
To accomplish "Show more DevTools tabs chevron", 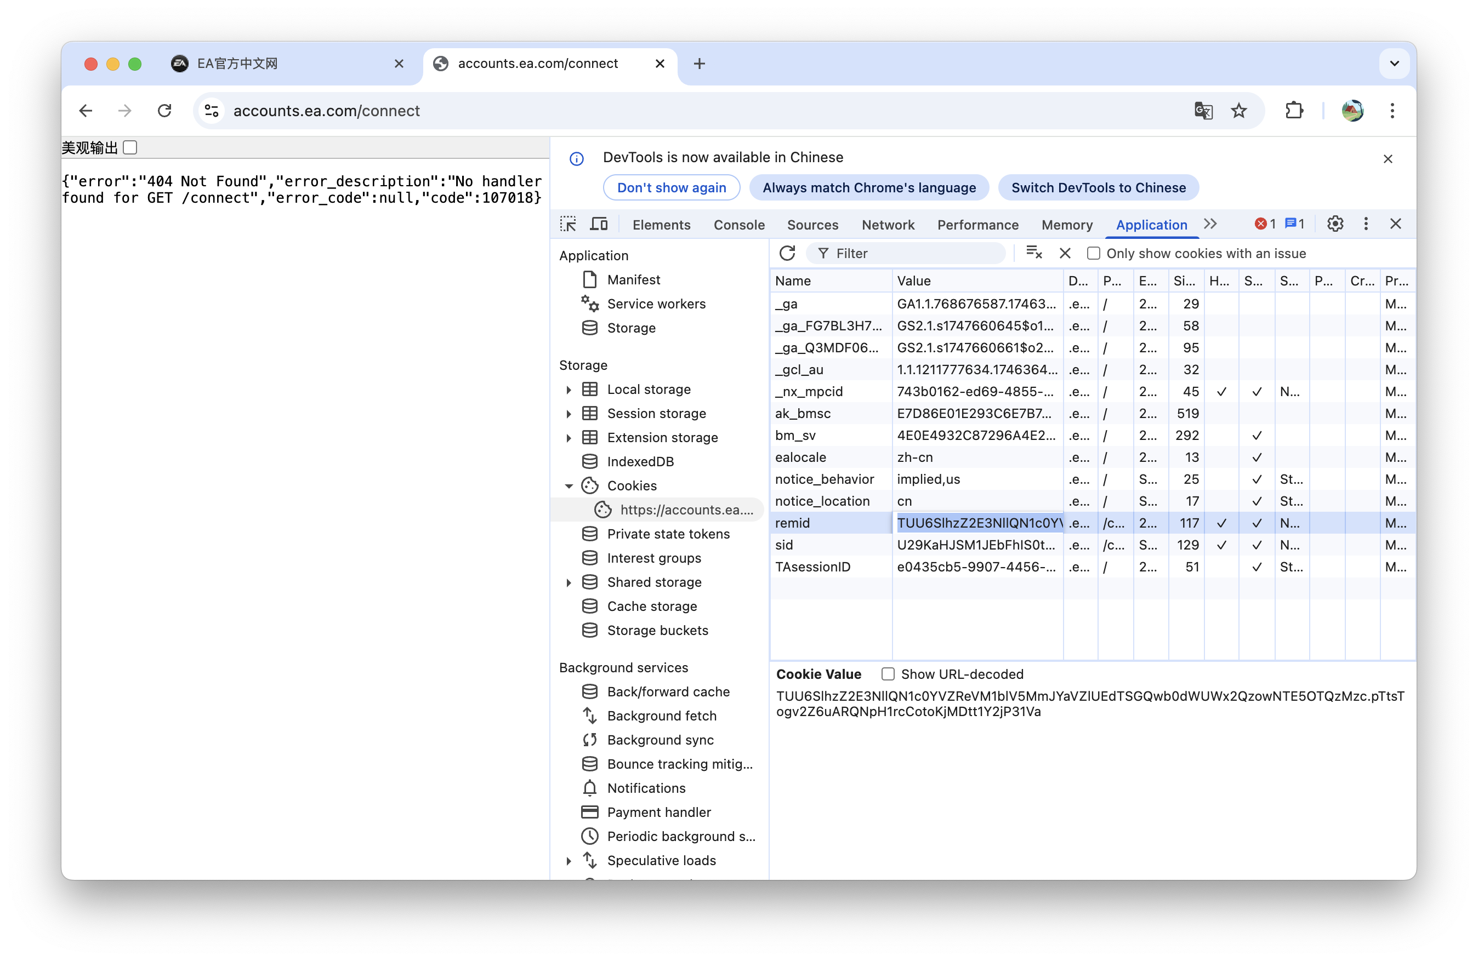I will [x=1210, y=224].
